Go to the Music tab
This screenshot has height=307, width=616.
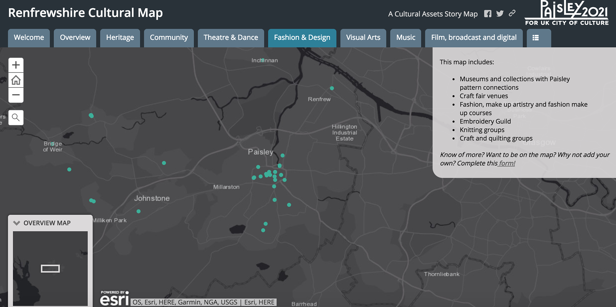pyautogui.click(x=406, y=38)
